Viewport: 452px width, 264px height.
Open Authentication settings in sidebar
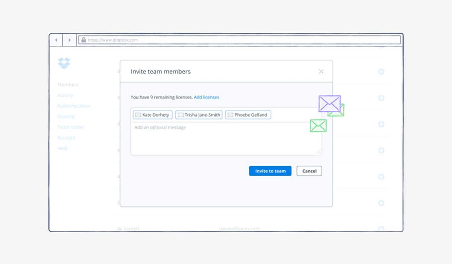(74, 106)
